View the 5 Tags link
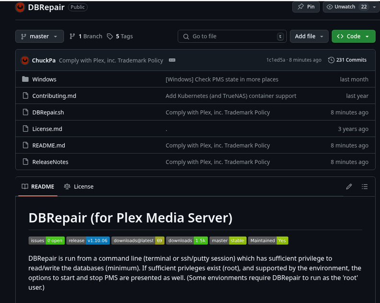Screen dimensions: 380x303 click(x=120, y=36)
